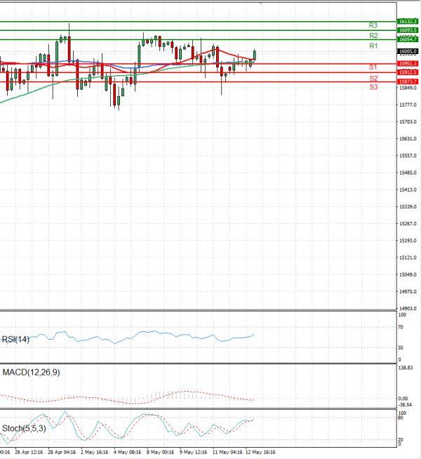Click the 15413.0 price axis value
The image size is (421, 459).
[x=408, y=189]
